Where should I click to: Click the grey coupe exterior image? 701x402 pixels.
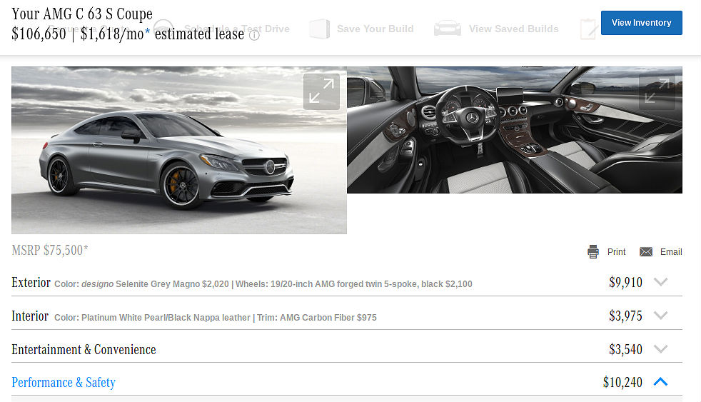(x=179, y=150)
